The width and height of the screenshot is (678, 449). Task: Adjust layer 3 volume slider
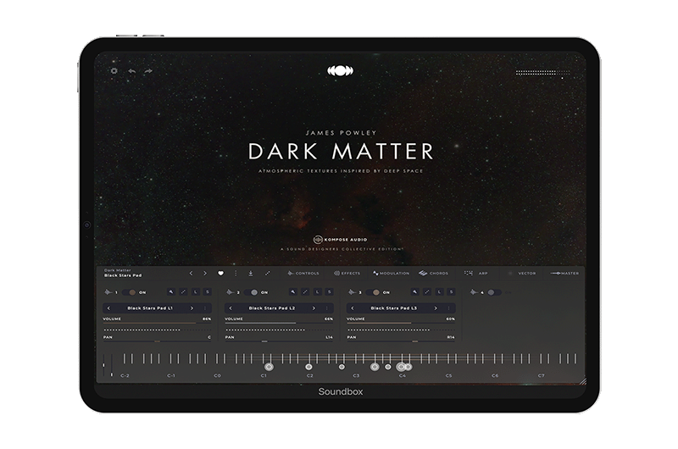[401, 324]
